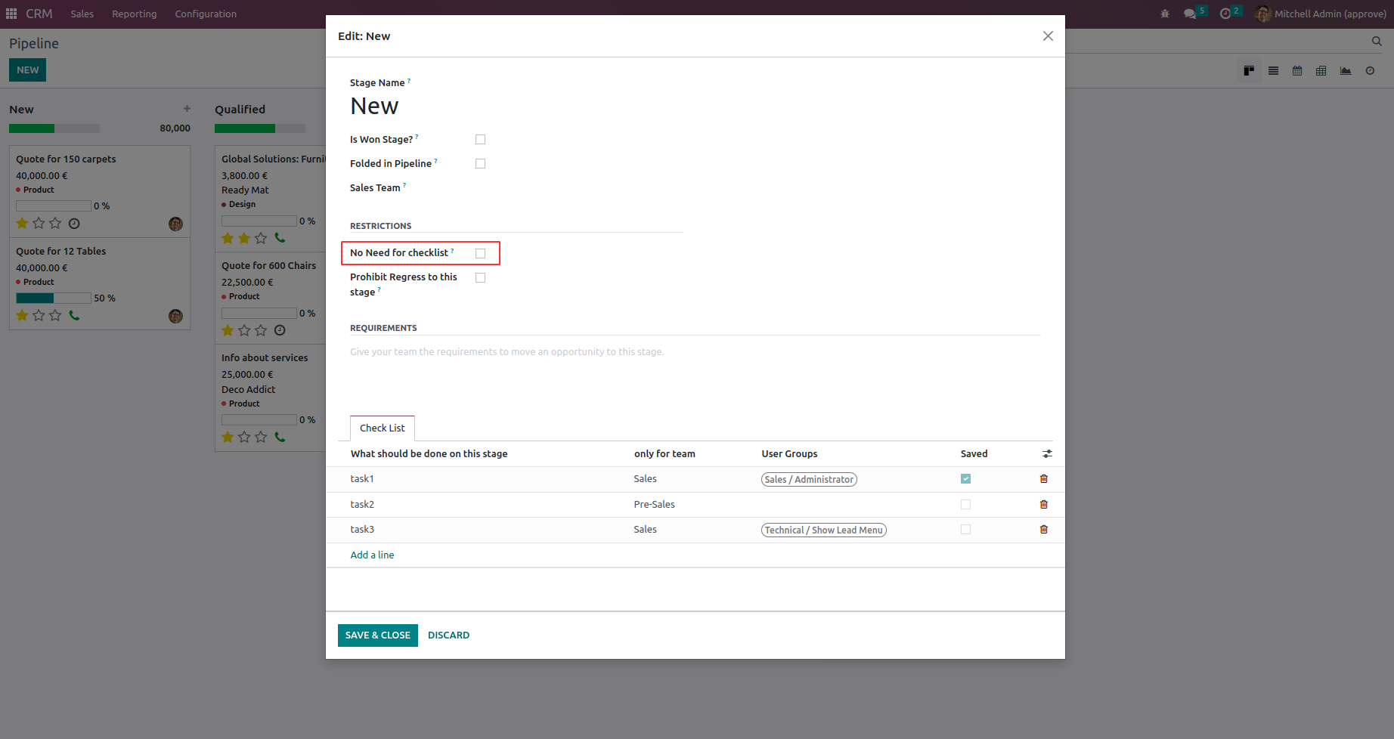Viewport: 1394px width, 739px height.
Task: Select the Check List tab
Action: point(383,428)
